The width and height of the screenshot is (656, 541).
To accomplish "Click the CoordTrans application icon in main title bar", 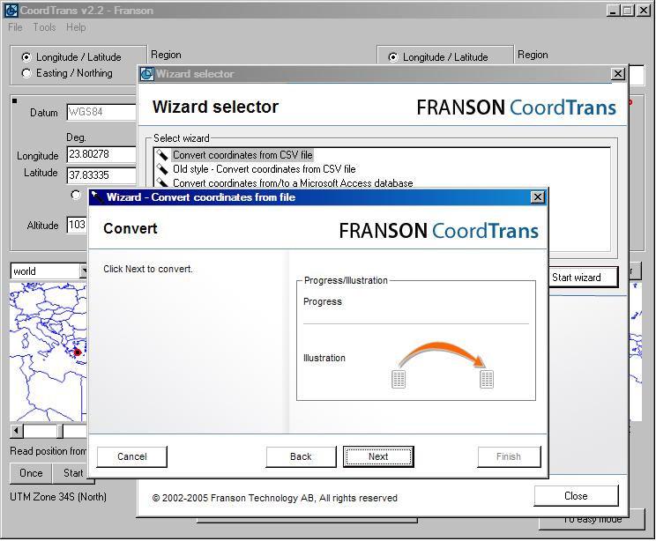I will pos(11,11).
